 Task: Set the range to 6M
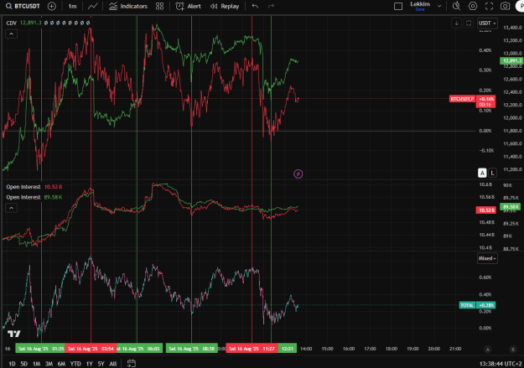[61, 364]
